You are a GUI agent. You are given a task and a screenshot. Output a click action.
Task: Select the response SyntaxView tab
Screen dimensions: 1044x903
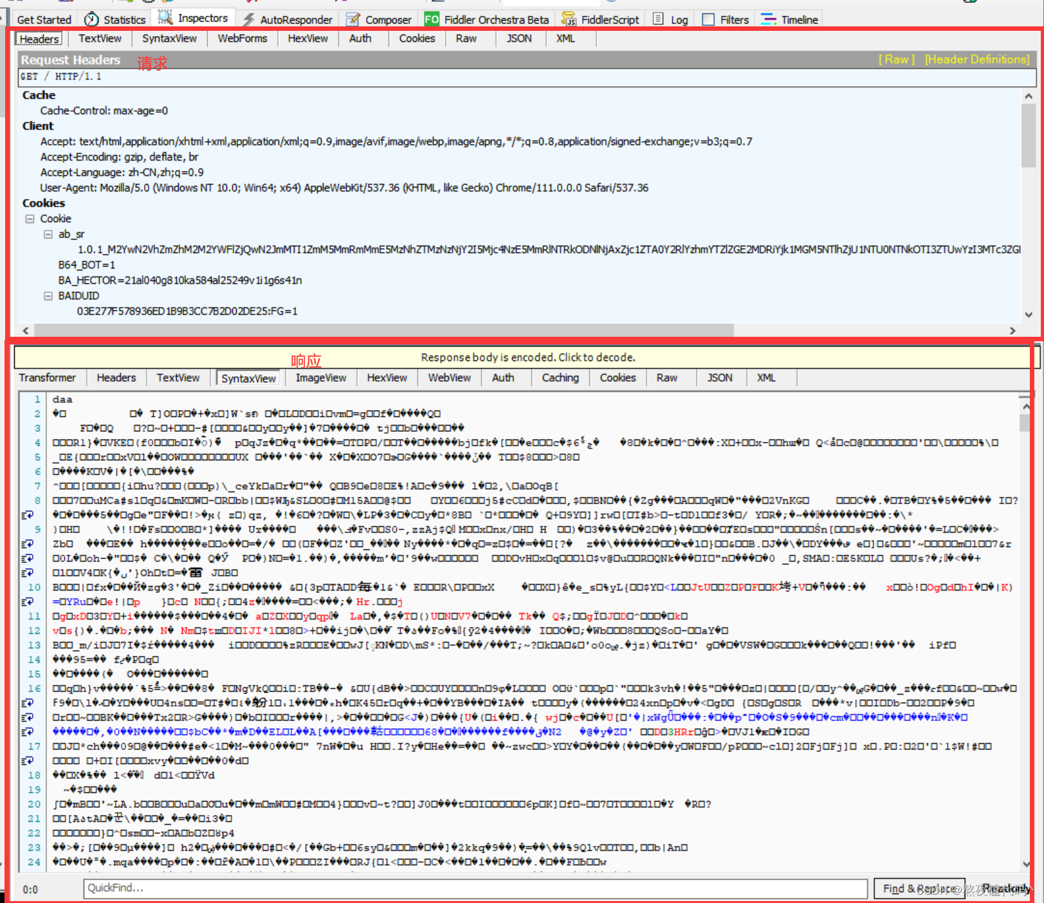pyautogui.click(x=249, y=379)
